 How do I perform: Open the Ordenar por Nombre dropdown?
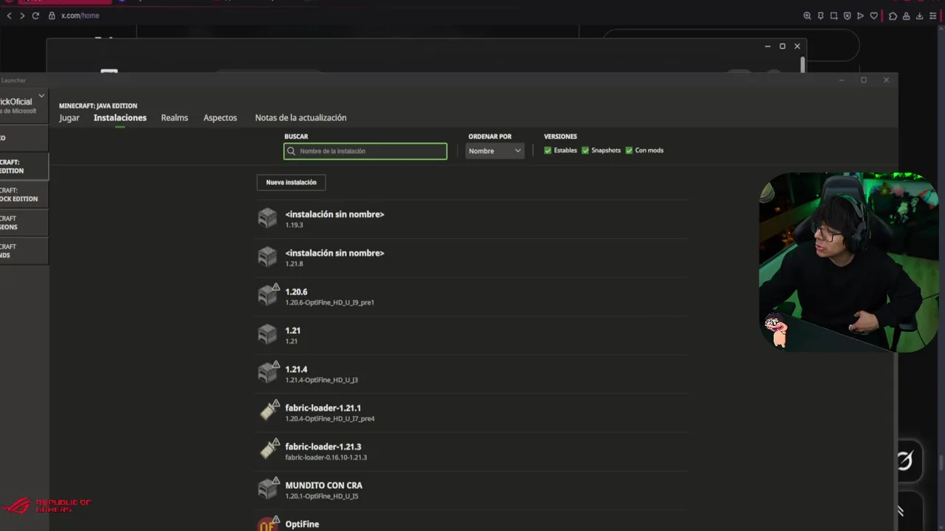click(495, 151)
